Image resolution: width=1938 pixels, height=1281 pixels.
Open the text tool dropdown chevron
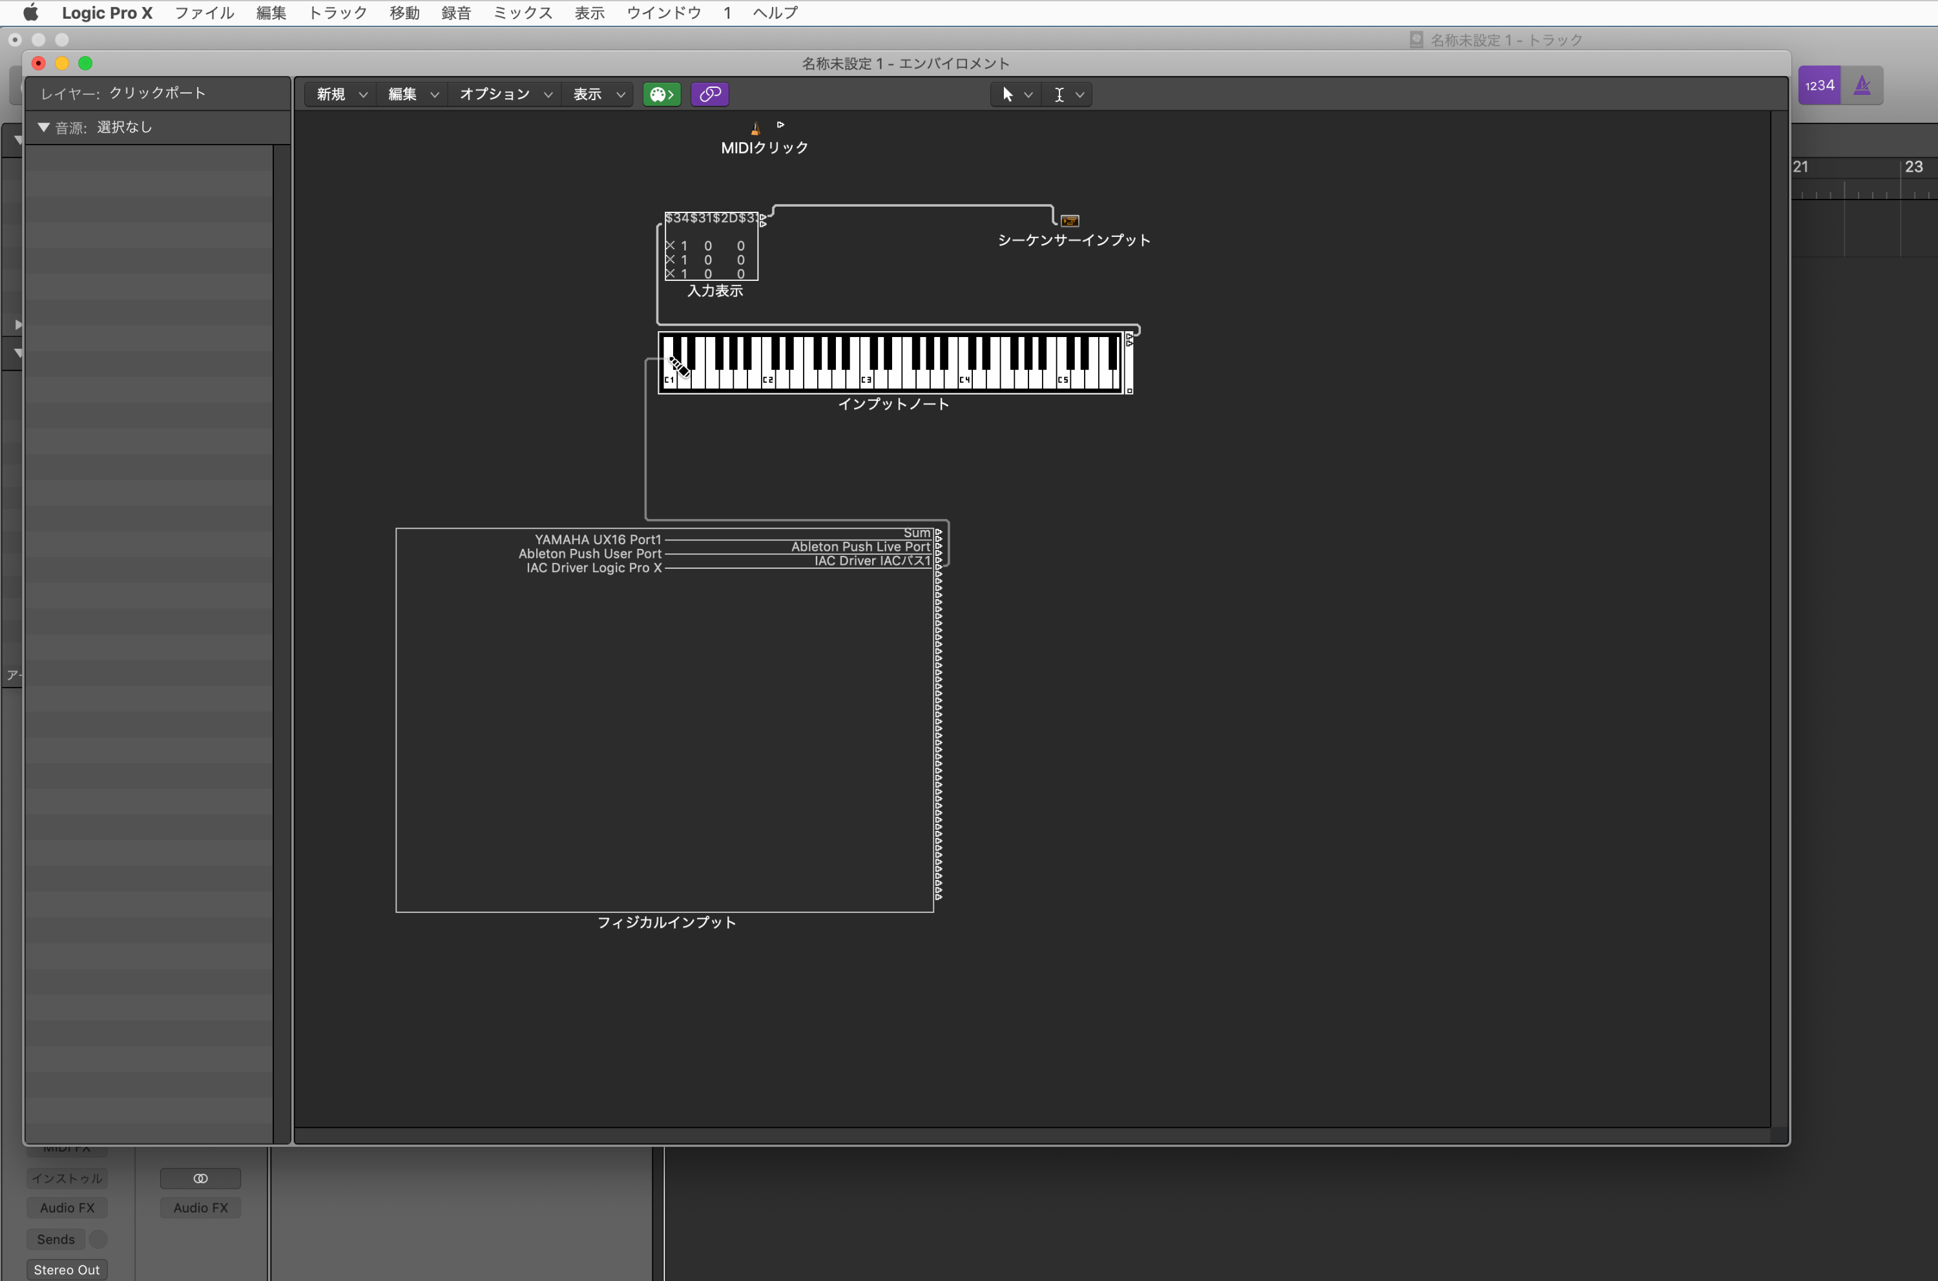tap(1079, 96)
